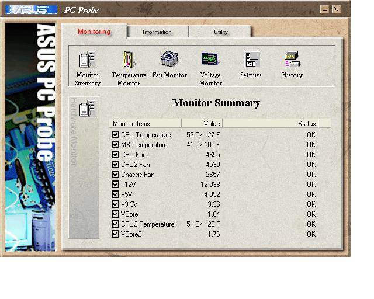Uncheck the +3.3V checkbox
This screenshot has width=374, height=299.
tap(115, 204)
